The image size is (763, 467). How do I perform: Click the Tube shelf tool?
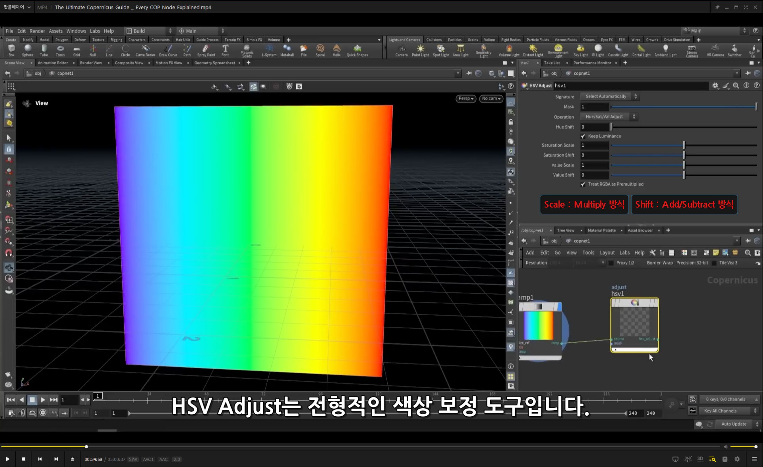(x=44, y=50)
